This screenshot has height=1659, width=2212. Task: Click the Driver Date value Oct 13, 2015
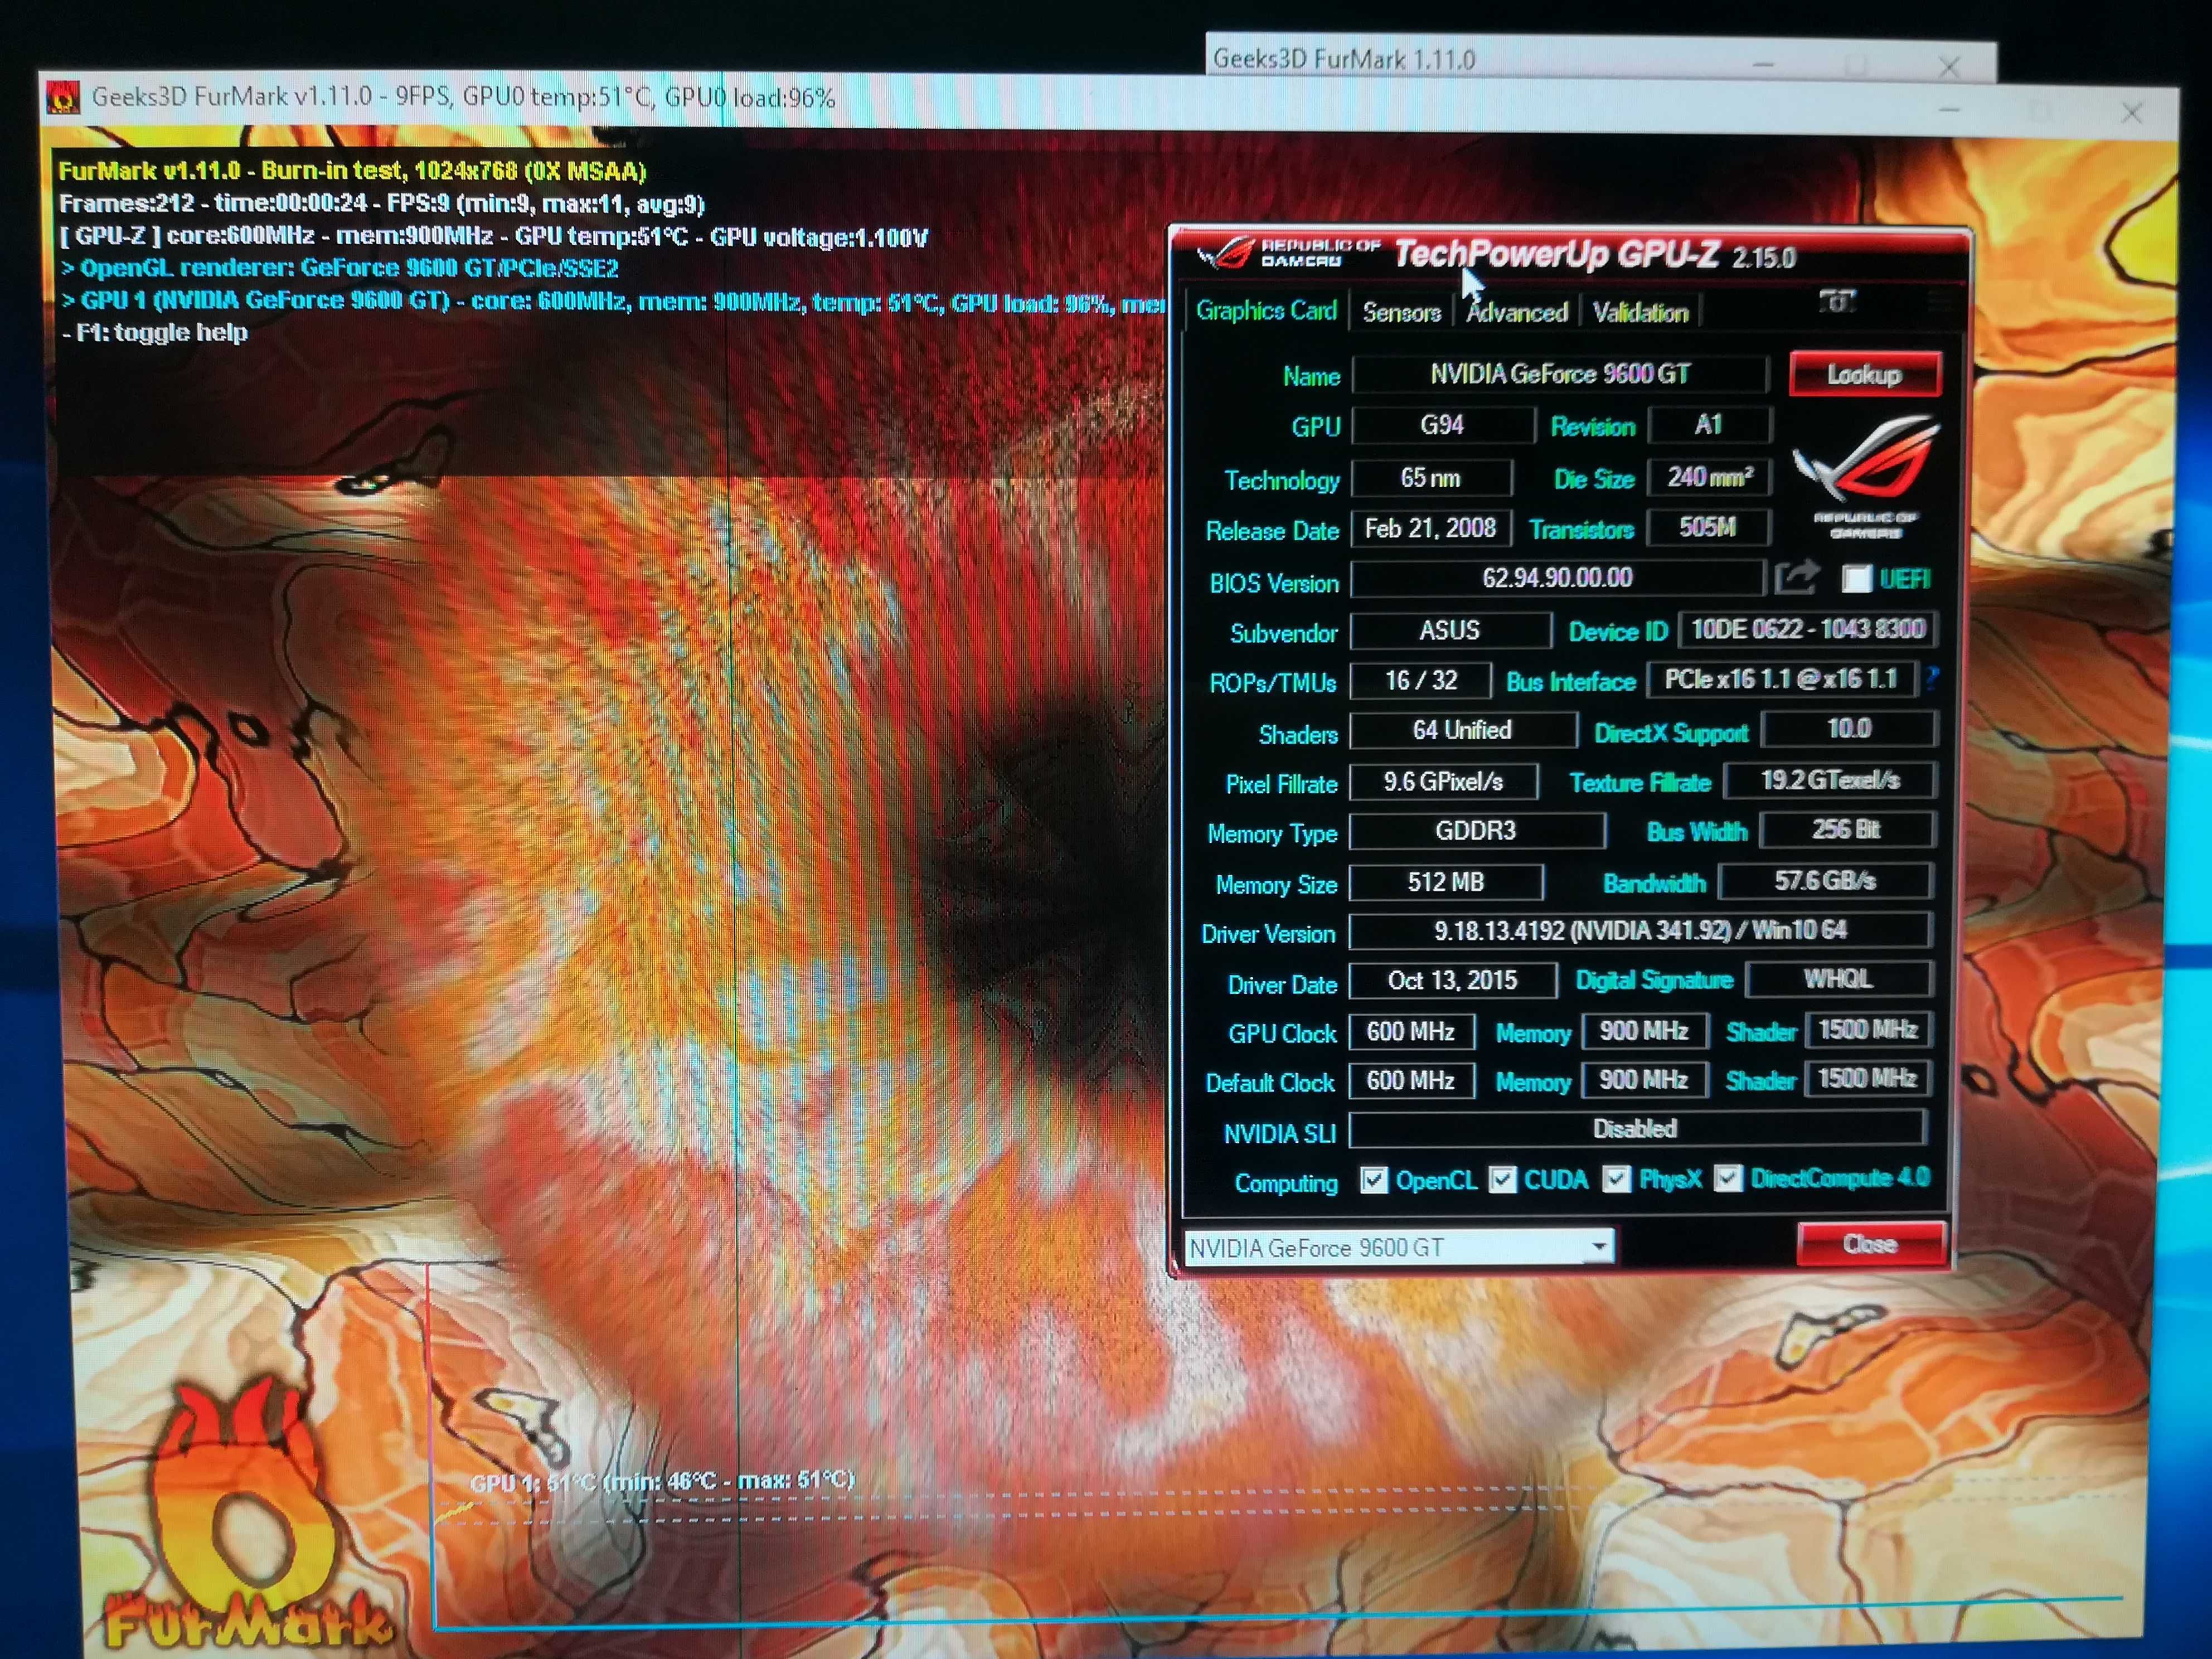1453,980
